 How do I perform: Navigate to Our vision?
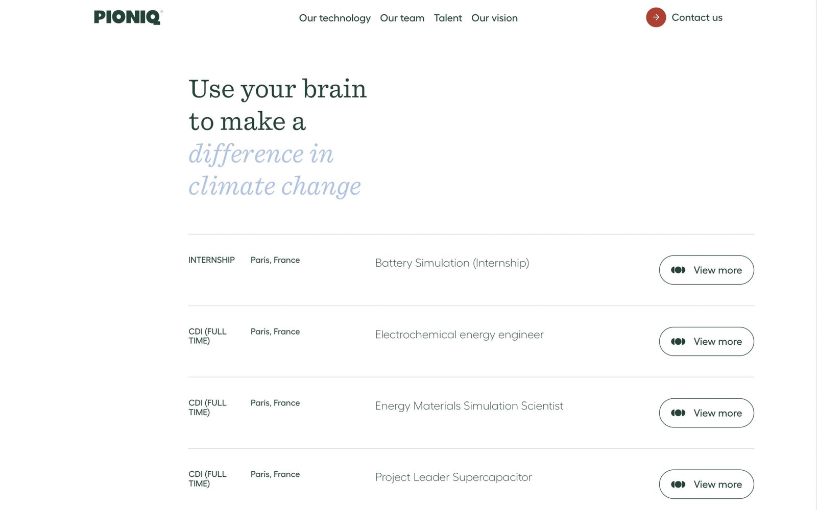click(494, 18)
